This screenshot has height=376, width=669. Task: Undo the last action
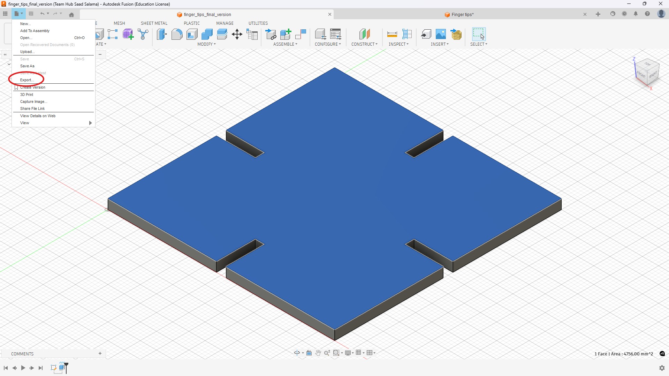point(42,14)
